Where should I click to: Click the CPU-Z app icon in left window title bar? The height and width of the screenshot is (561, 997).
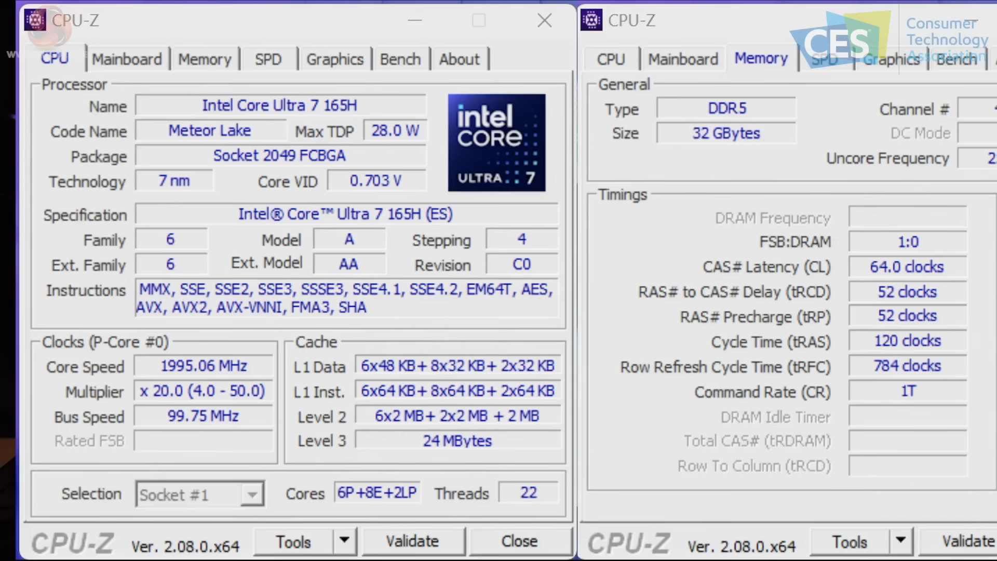point(35,20)
